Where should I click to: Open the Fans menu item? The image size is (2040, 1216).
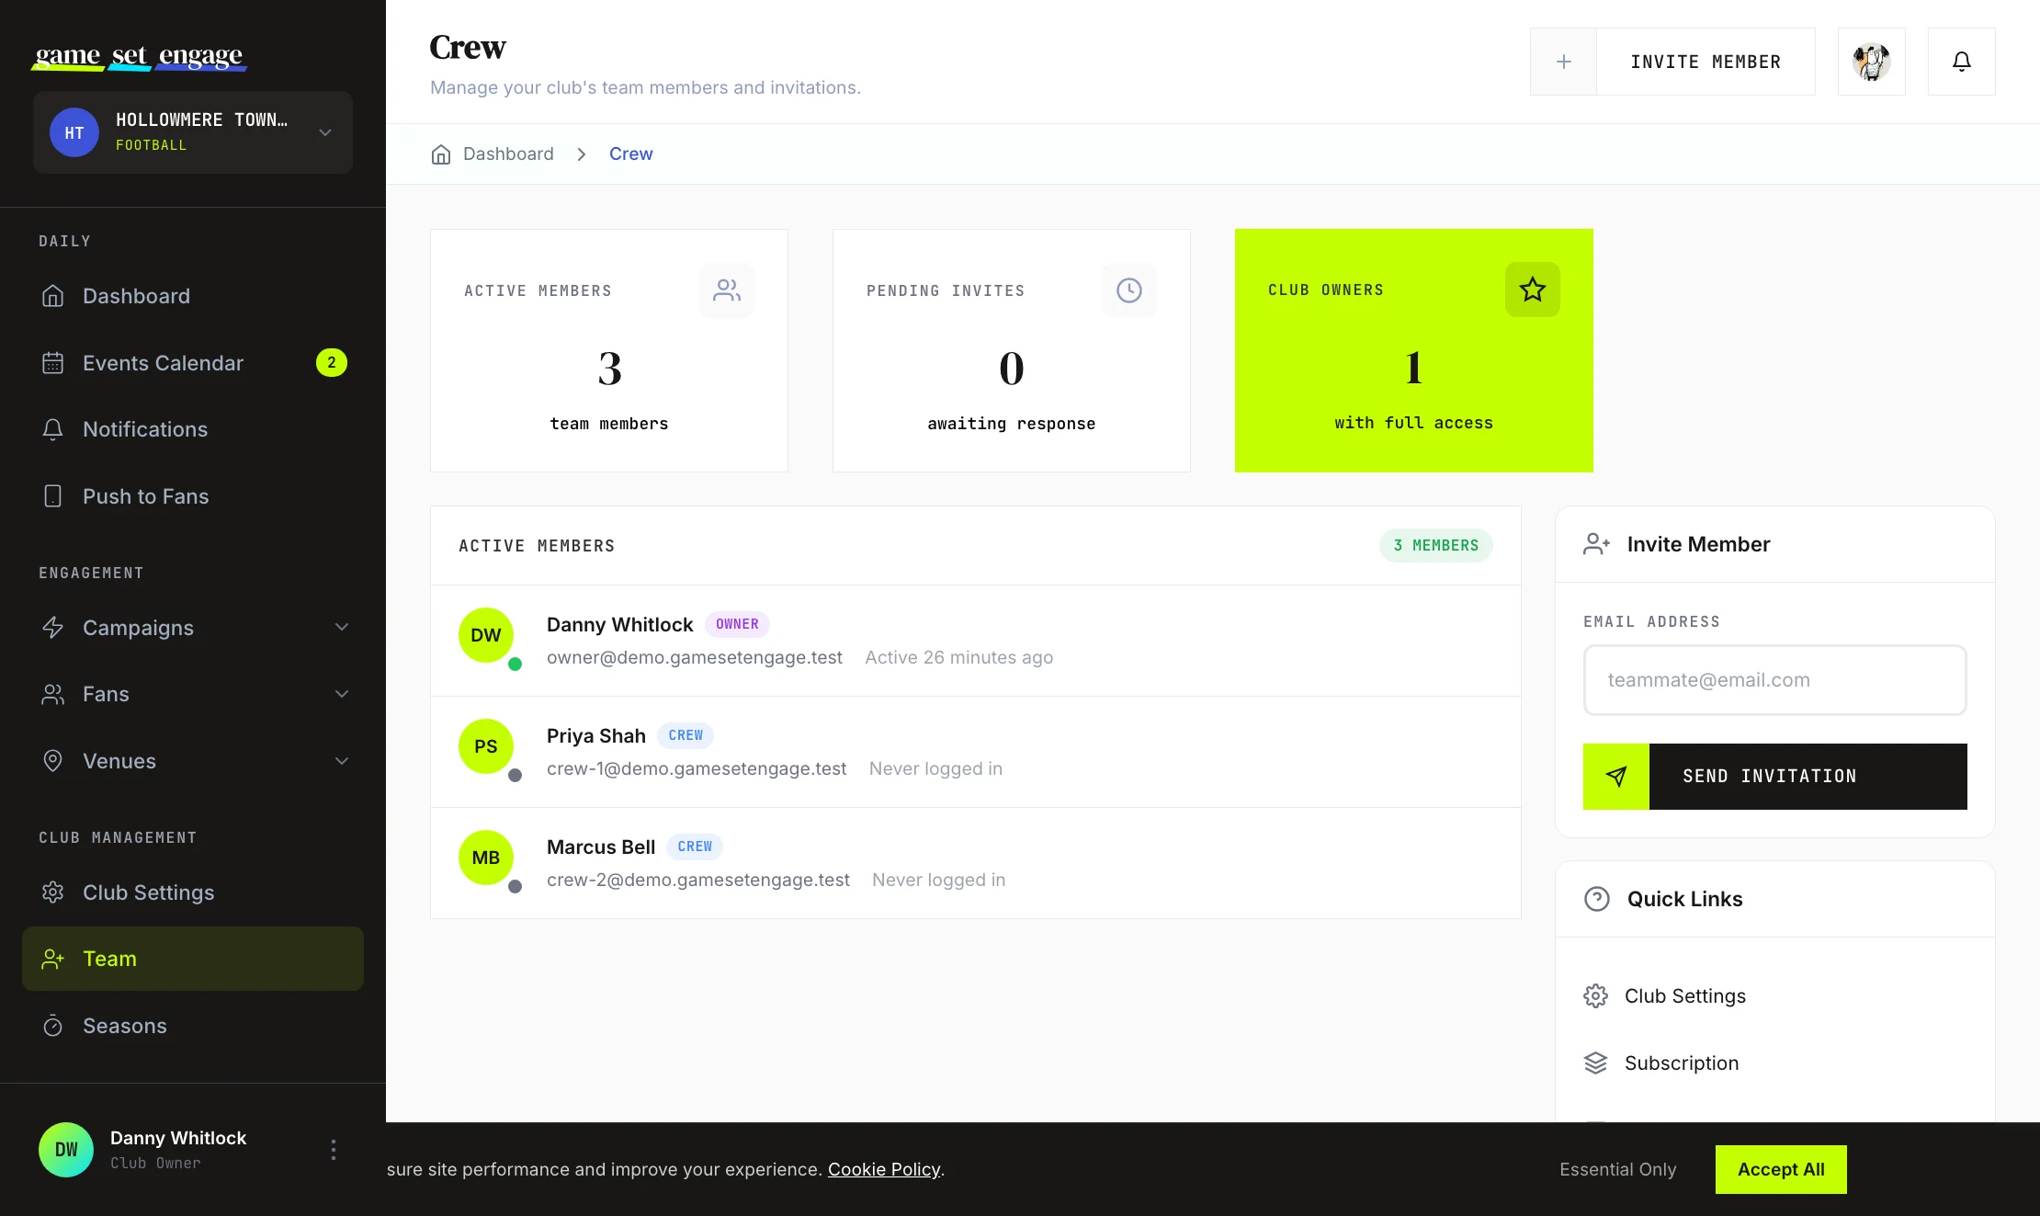coord(193,694)
